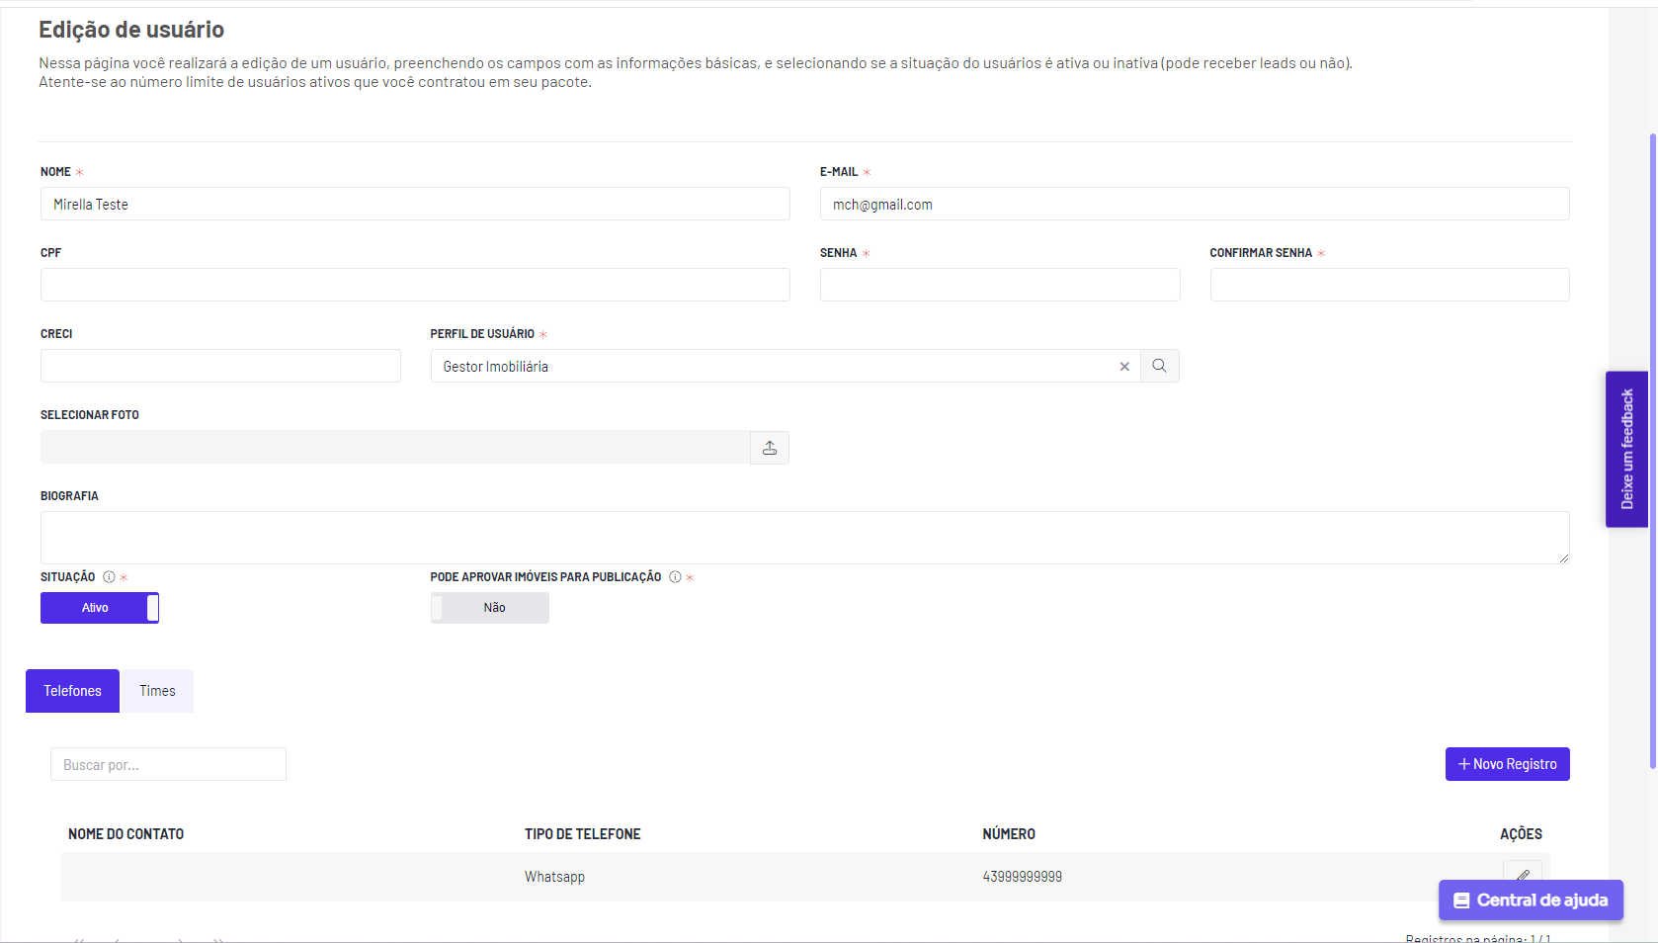Switch to the Times tab

coord(157,691)
